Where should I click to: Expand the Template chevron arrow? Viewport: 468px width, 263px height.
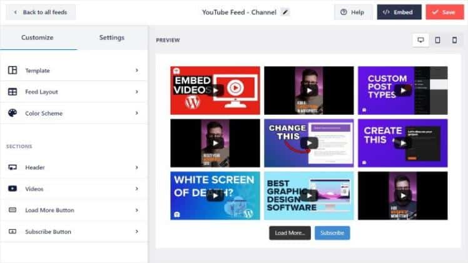click(136, 71)
